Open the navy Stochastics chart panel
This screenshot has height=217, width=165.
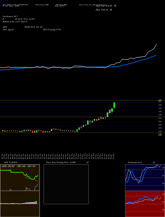(x=145, y=178)
